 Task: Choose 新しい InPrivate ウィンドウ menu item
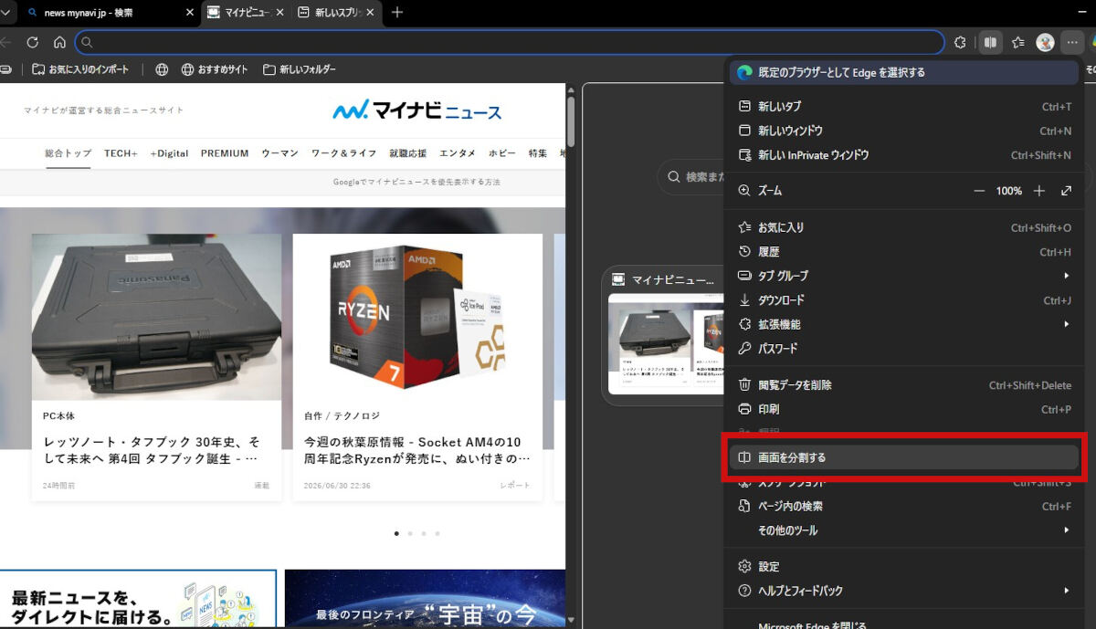905,155
